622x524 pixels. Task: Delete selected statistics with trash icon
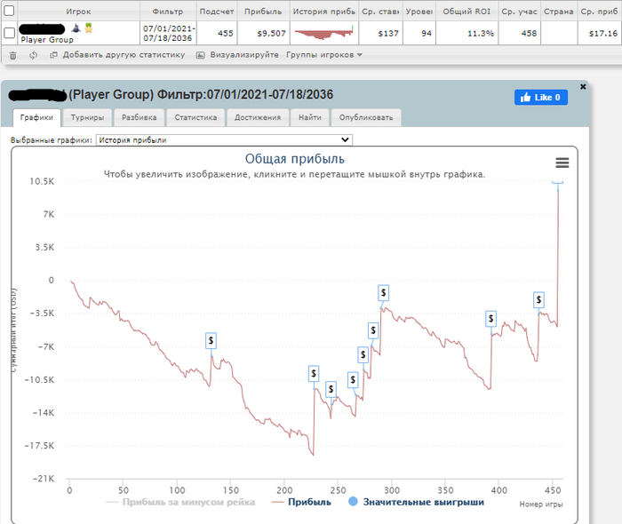pos(12,55)
